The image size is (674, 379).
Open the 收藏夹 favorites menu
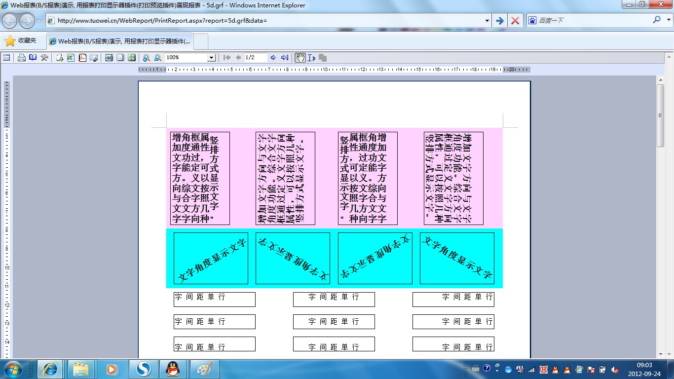click(x=21, y=41)
